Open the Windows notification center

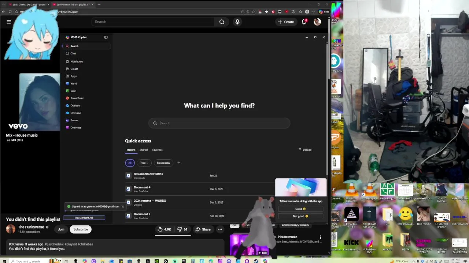coord(466,261)
